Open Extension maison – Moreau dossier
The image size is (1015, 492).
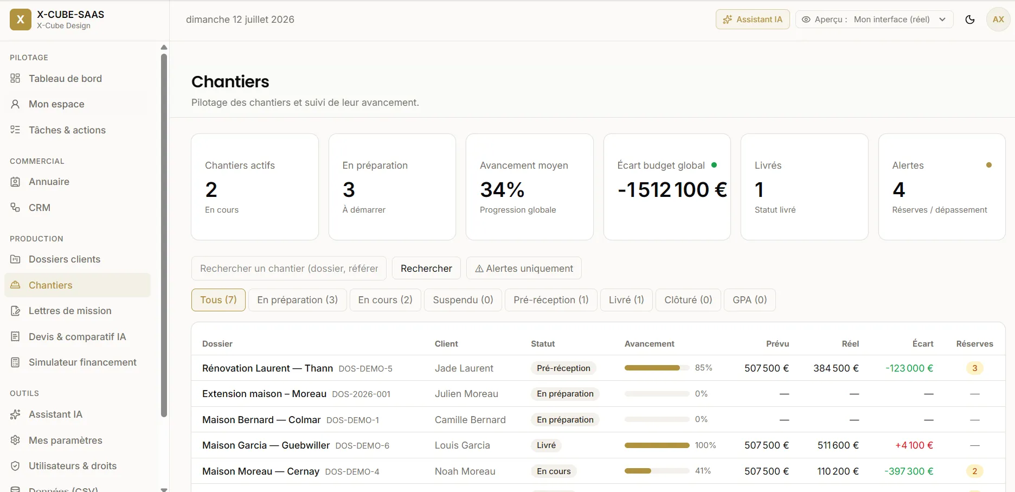[264, 394]
